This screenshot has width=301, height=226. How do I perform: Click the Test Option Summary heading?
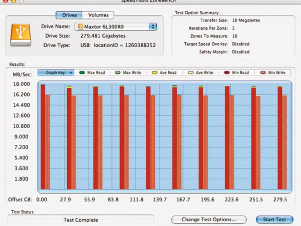point(197,13)
